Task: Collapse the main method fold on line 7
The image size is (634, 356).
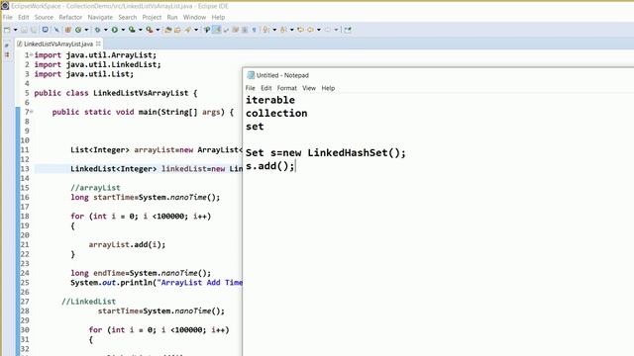Action: (x=31, y=112)
